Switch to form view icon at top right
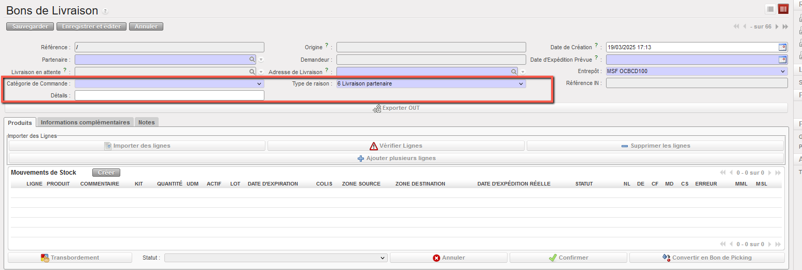This screenshot has height=270, width=802. click(x=783, y=9)
